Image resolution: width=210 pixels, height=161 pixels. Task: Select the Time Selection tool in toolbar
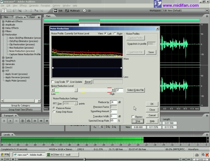point(4,10)
